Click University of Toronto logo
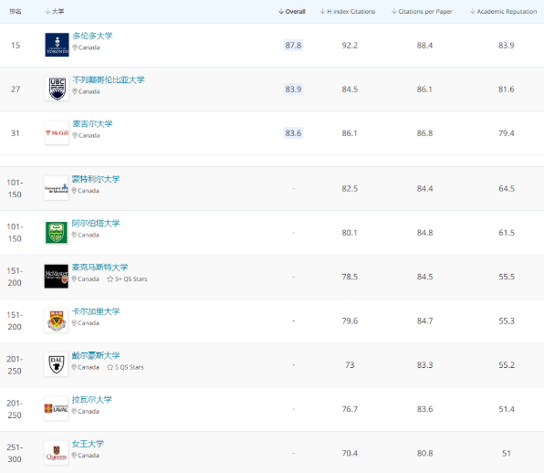The width and height of the screenshot is (544, 473). pyautogui.click(x=57, y=45)
